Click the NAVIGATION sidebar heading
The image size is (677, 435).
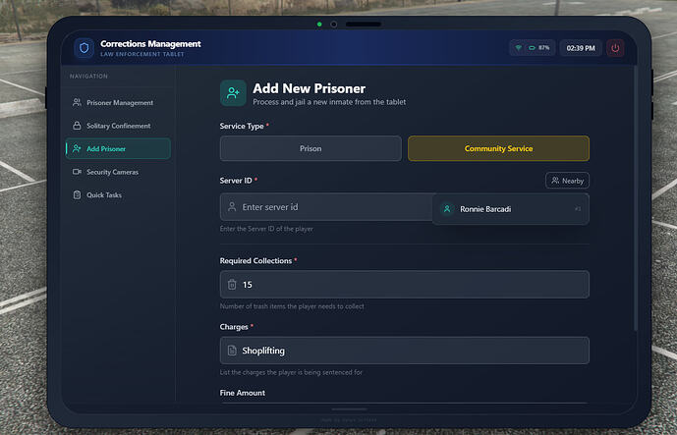point(88,76)
